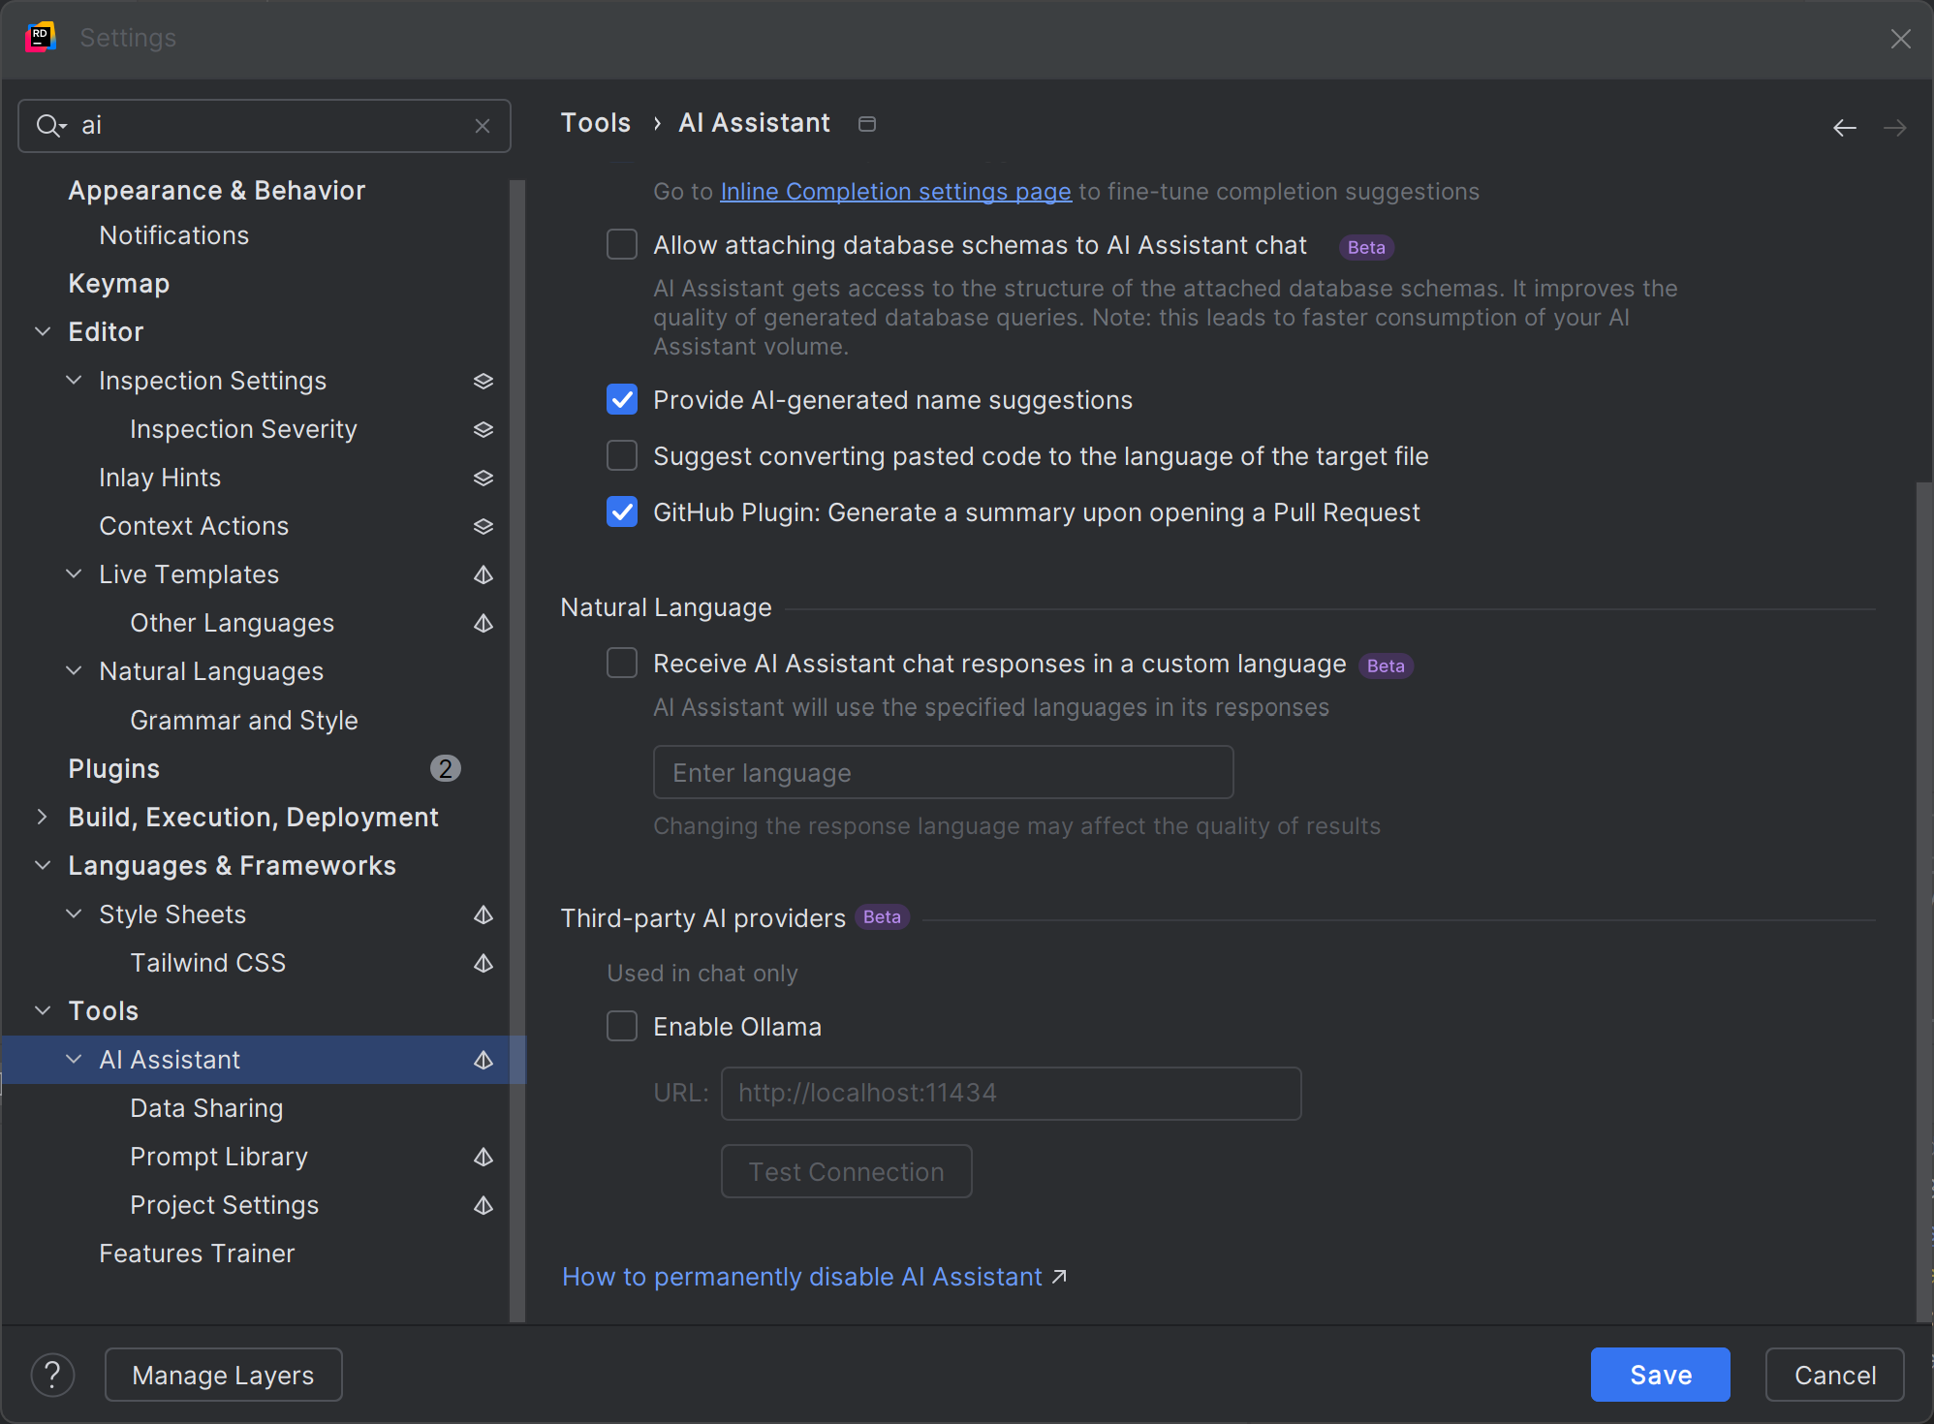The height and width of the screenshot is (1424, 1934).
Task: Expand Build, Execution, Deployment section
Action: [43, 817]
